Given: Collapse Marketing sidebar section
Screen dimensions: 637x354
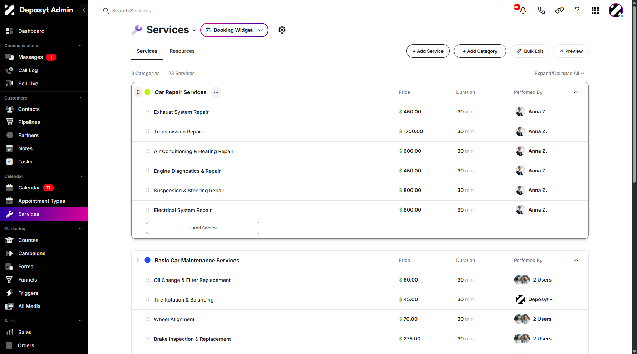Looking at the screenshot, I should tap(80, 229).
